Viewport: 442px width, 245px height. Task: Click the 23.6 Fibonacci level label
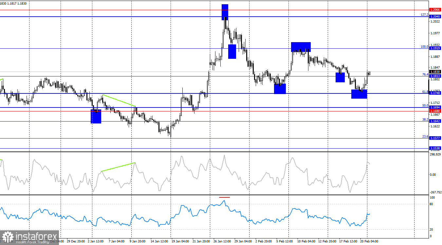tap(426, 136)
